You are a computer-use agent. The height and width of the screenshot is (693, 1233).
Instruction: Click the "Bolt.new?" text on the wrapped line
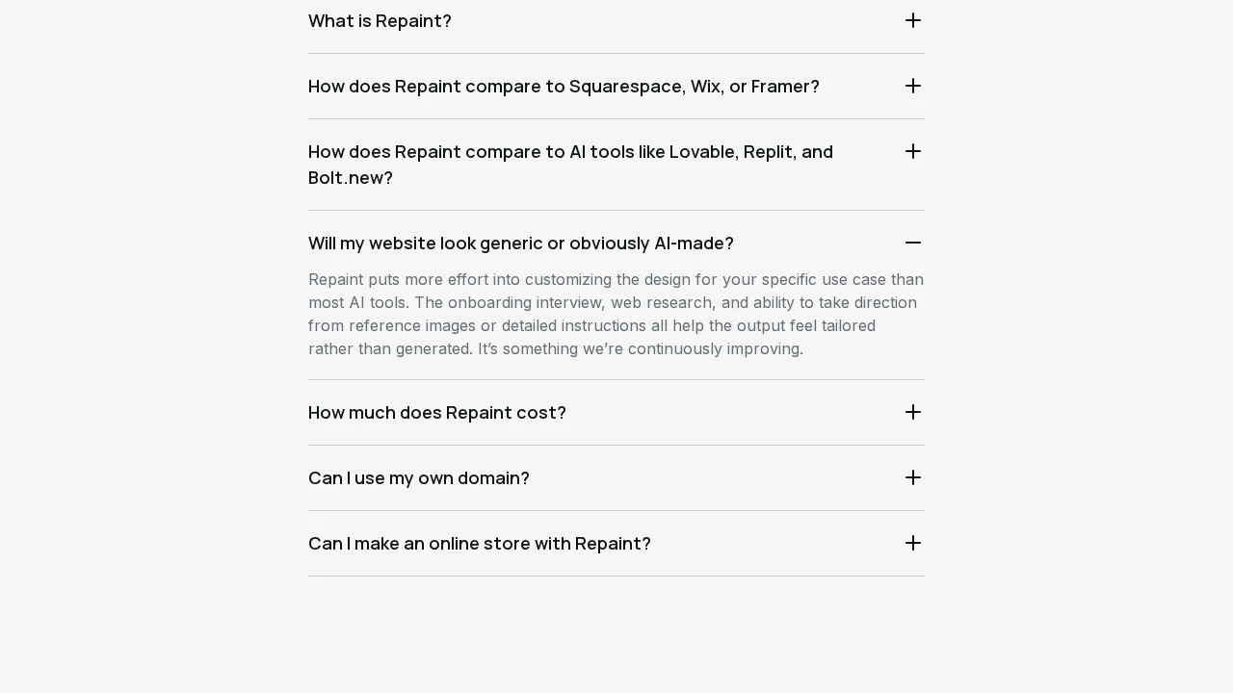pos(351,178)
